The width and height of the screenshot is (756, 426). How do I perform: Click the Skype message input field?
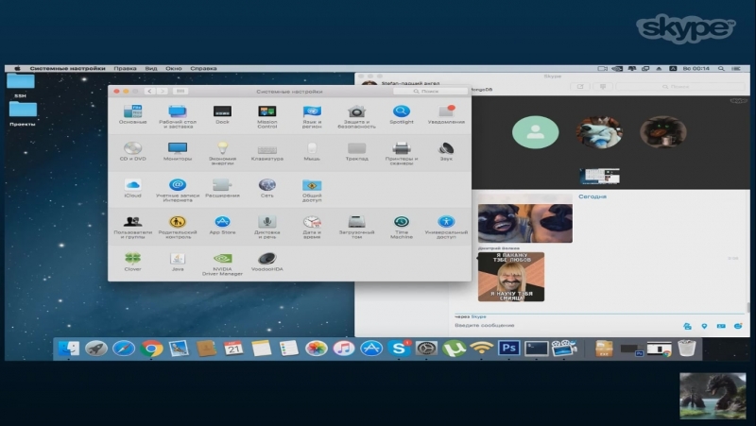(558, 326)
